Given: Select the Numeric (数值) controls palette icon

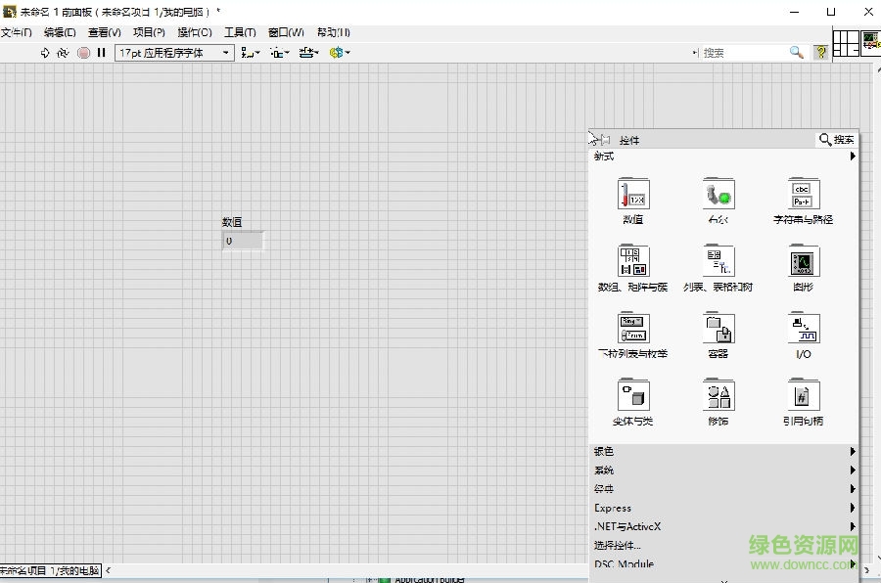Looking at the screenshot, I should pyautogui.click(x=631, y=194).
